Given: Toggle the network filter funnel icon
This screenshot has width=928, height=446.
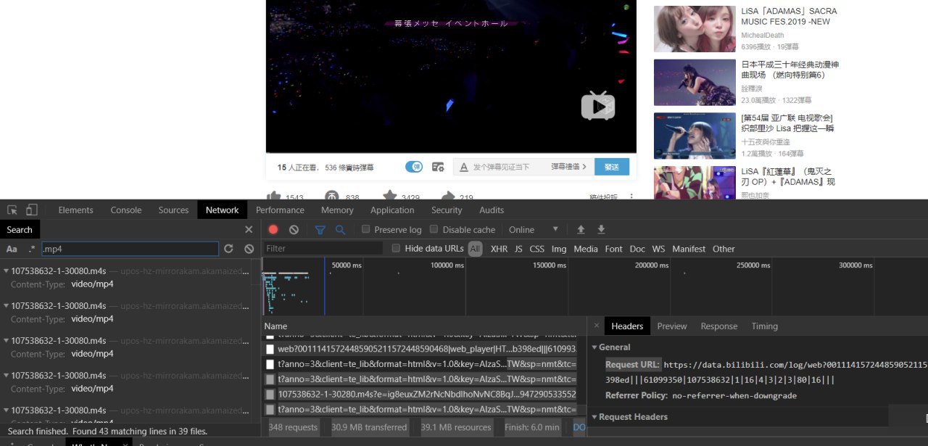Looking at the screenshot, I should click(320, 230).
